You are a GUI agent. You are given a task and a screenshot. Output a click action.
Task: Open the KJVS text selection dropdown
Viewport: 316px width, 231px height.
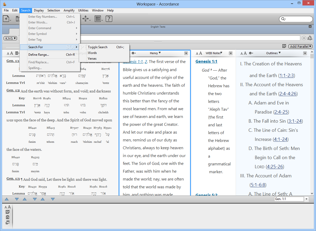coord(10,38)
